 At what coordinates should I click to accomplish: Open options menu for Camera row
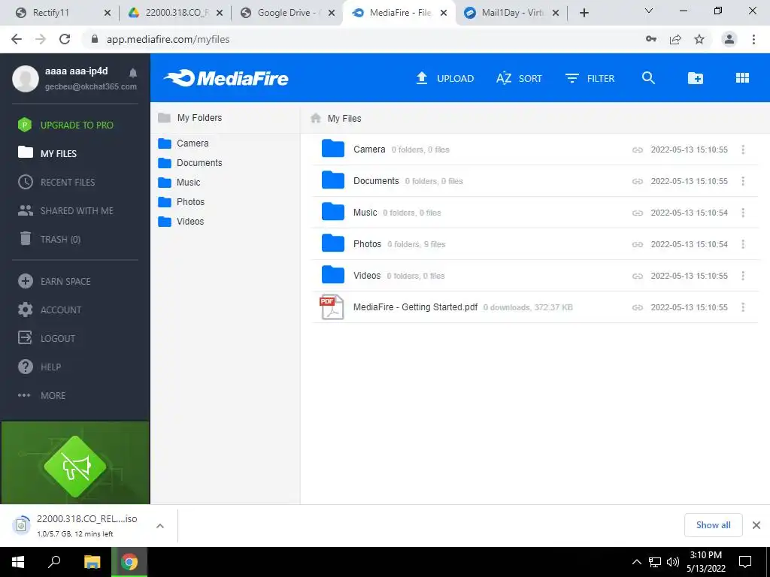coord(743,150)
